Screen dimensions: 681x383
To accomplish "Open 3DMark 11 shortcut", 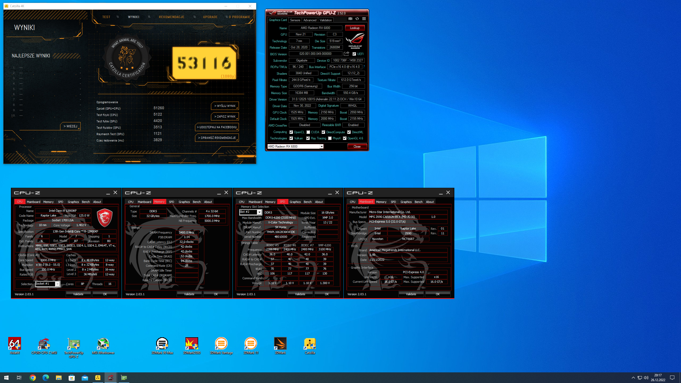I will click(251, 346).
